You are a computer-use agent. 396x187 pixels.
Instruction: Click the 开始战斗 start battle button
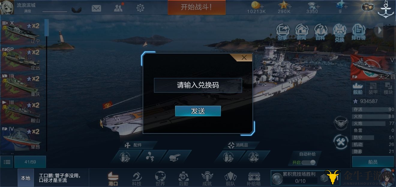pos(196,7)
